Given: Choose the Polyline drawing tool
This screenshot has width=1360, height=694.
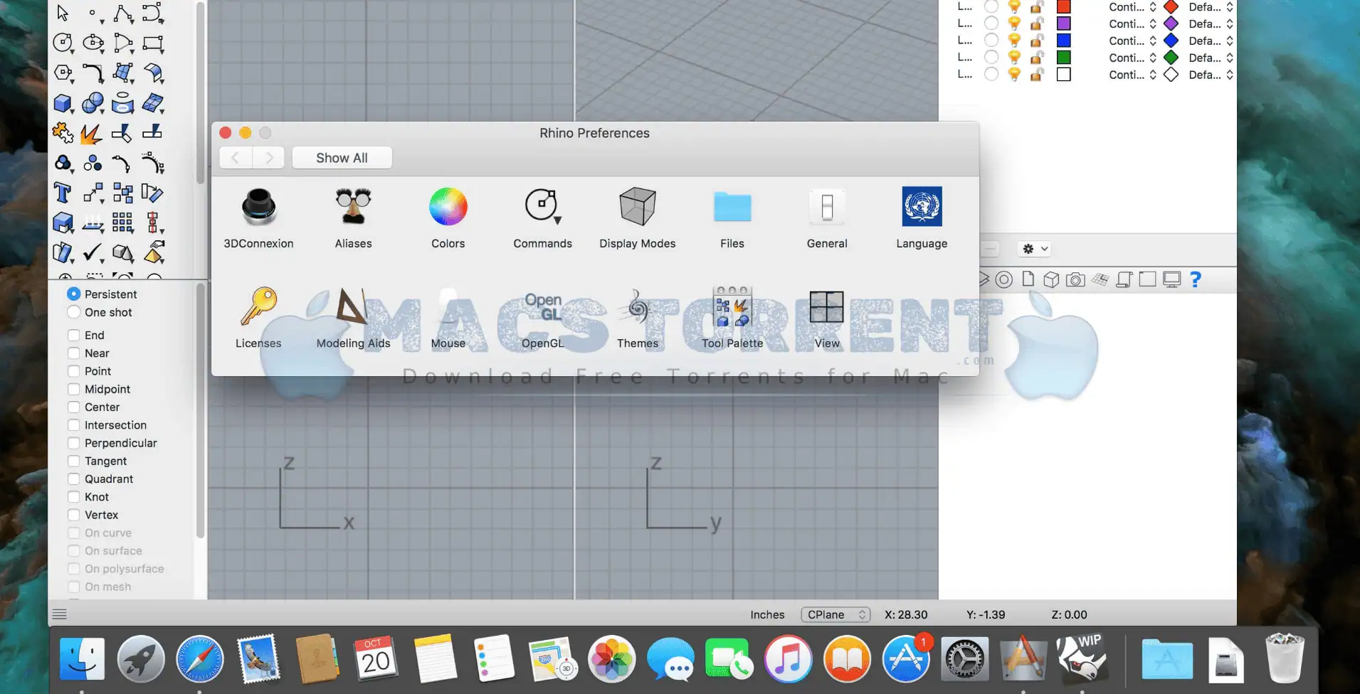Looking at the screenshot, I should click(x=122, y=14).
